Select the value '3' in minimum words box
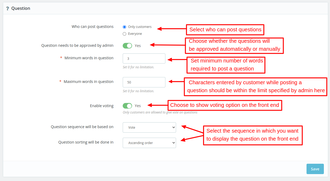The image size is (330, 181). [127, 58]
